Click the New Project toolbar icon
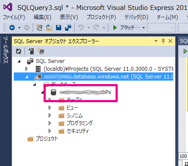 tap(39, 28)
